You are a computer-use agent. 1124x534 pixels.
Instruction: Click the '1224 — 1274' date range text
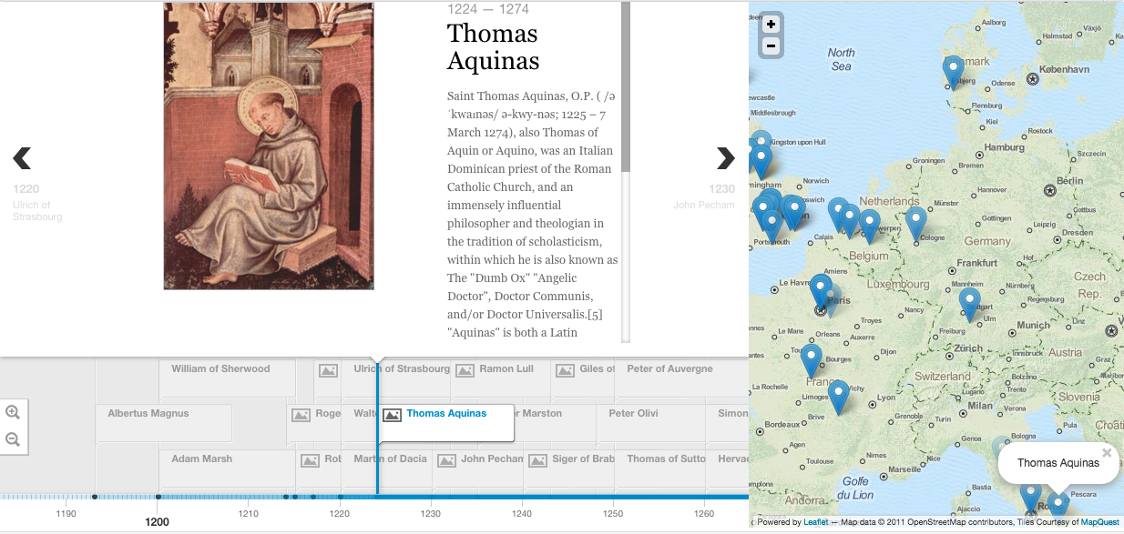pos(488,9)
